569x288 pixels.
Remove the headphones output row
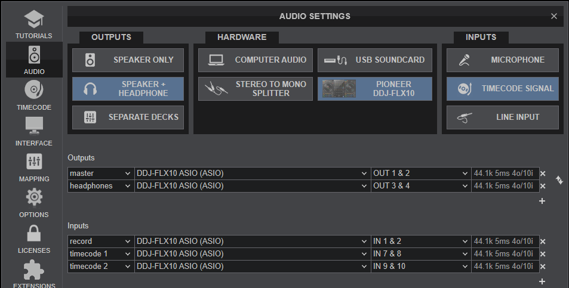coord(543,186)
